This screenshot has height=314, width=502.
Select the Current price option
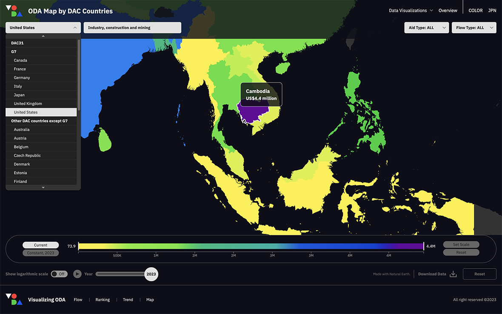[41, 245]
